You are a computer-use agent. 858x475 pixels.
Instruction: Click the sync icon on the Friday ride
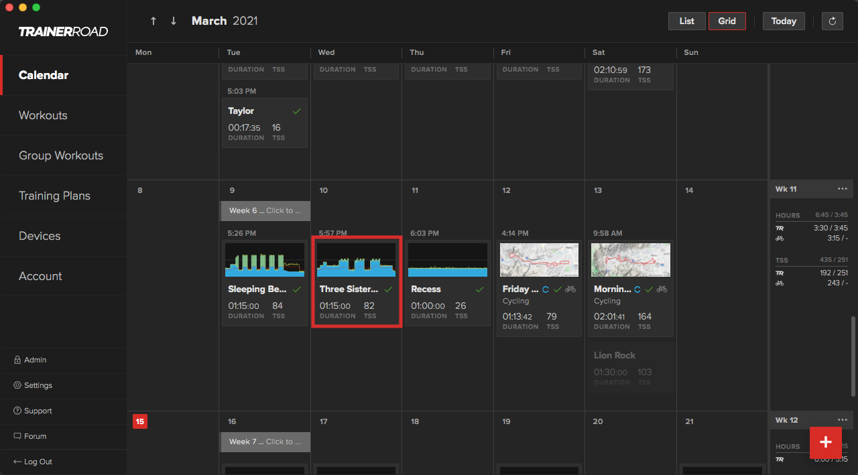(546, 289)
